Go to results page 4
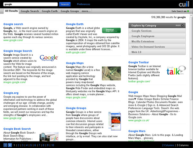 [x=27, y=145]
